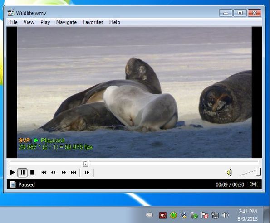The height and width of the screenshot is (223, 270).
Task: Close the Wildlife.wmv player window
Action: click(255, 13)
